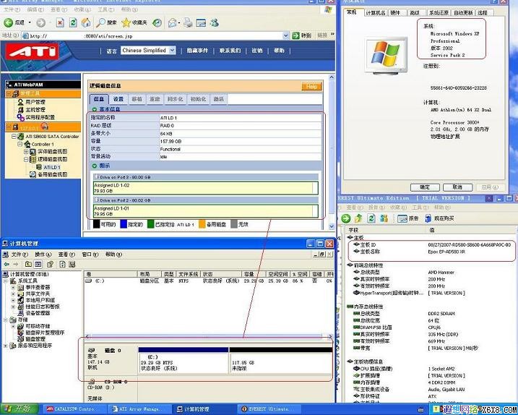Collapse the 逻辑磁盘视图 tree node

(x=26, y=159)
